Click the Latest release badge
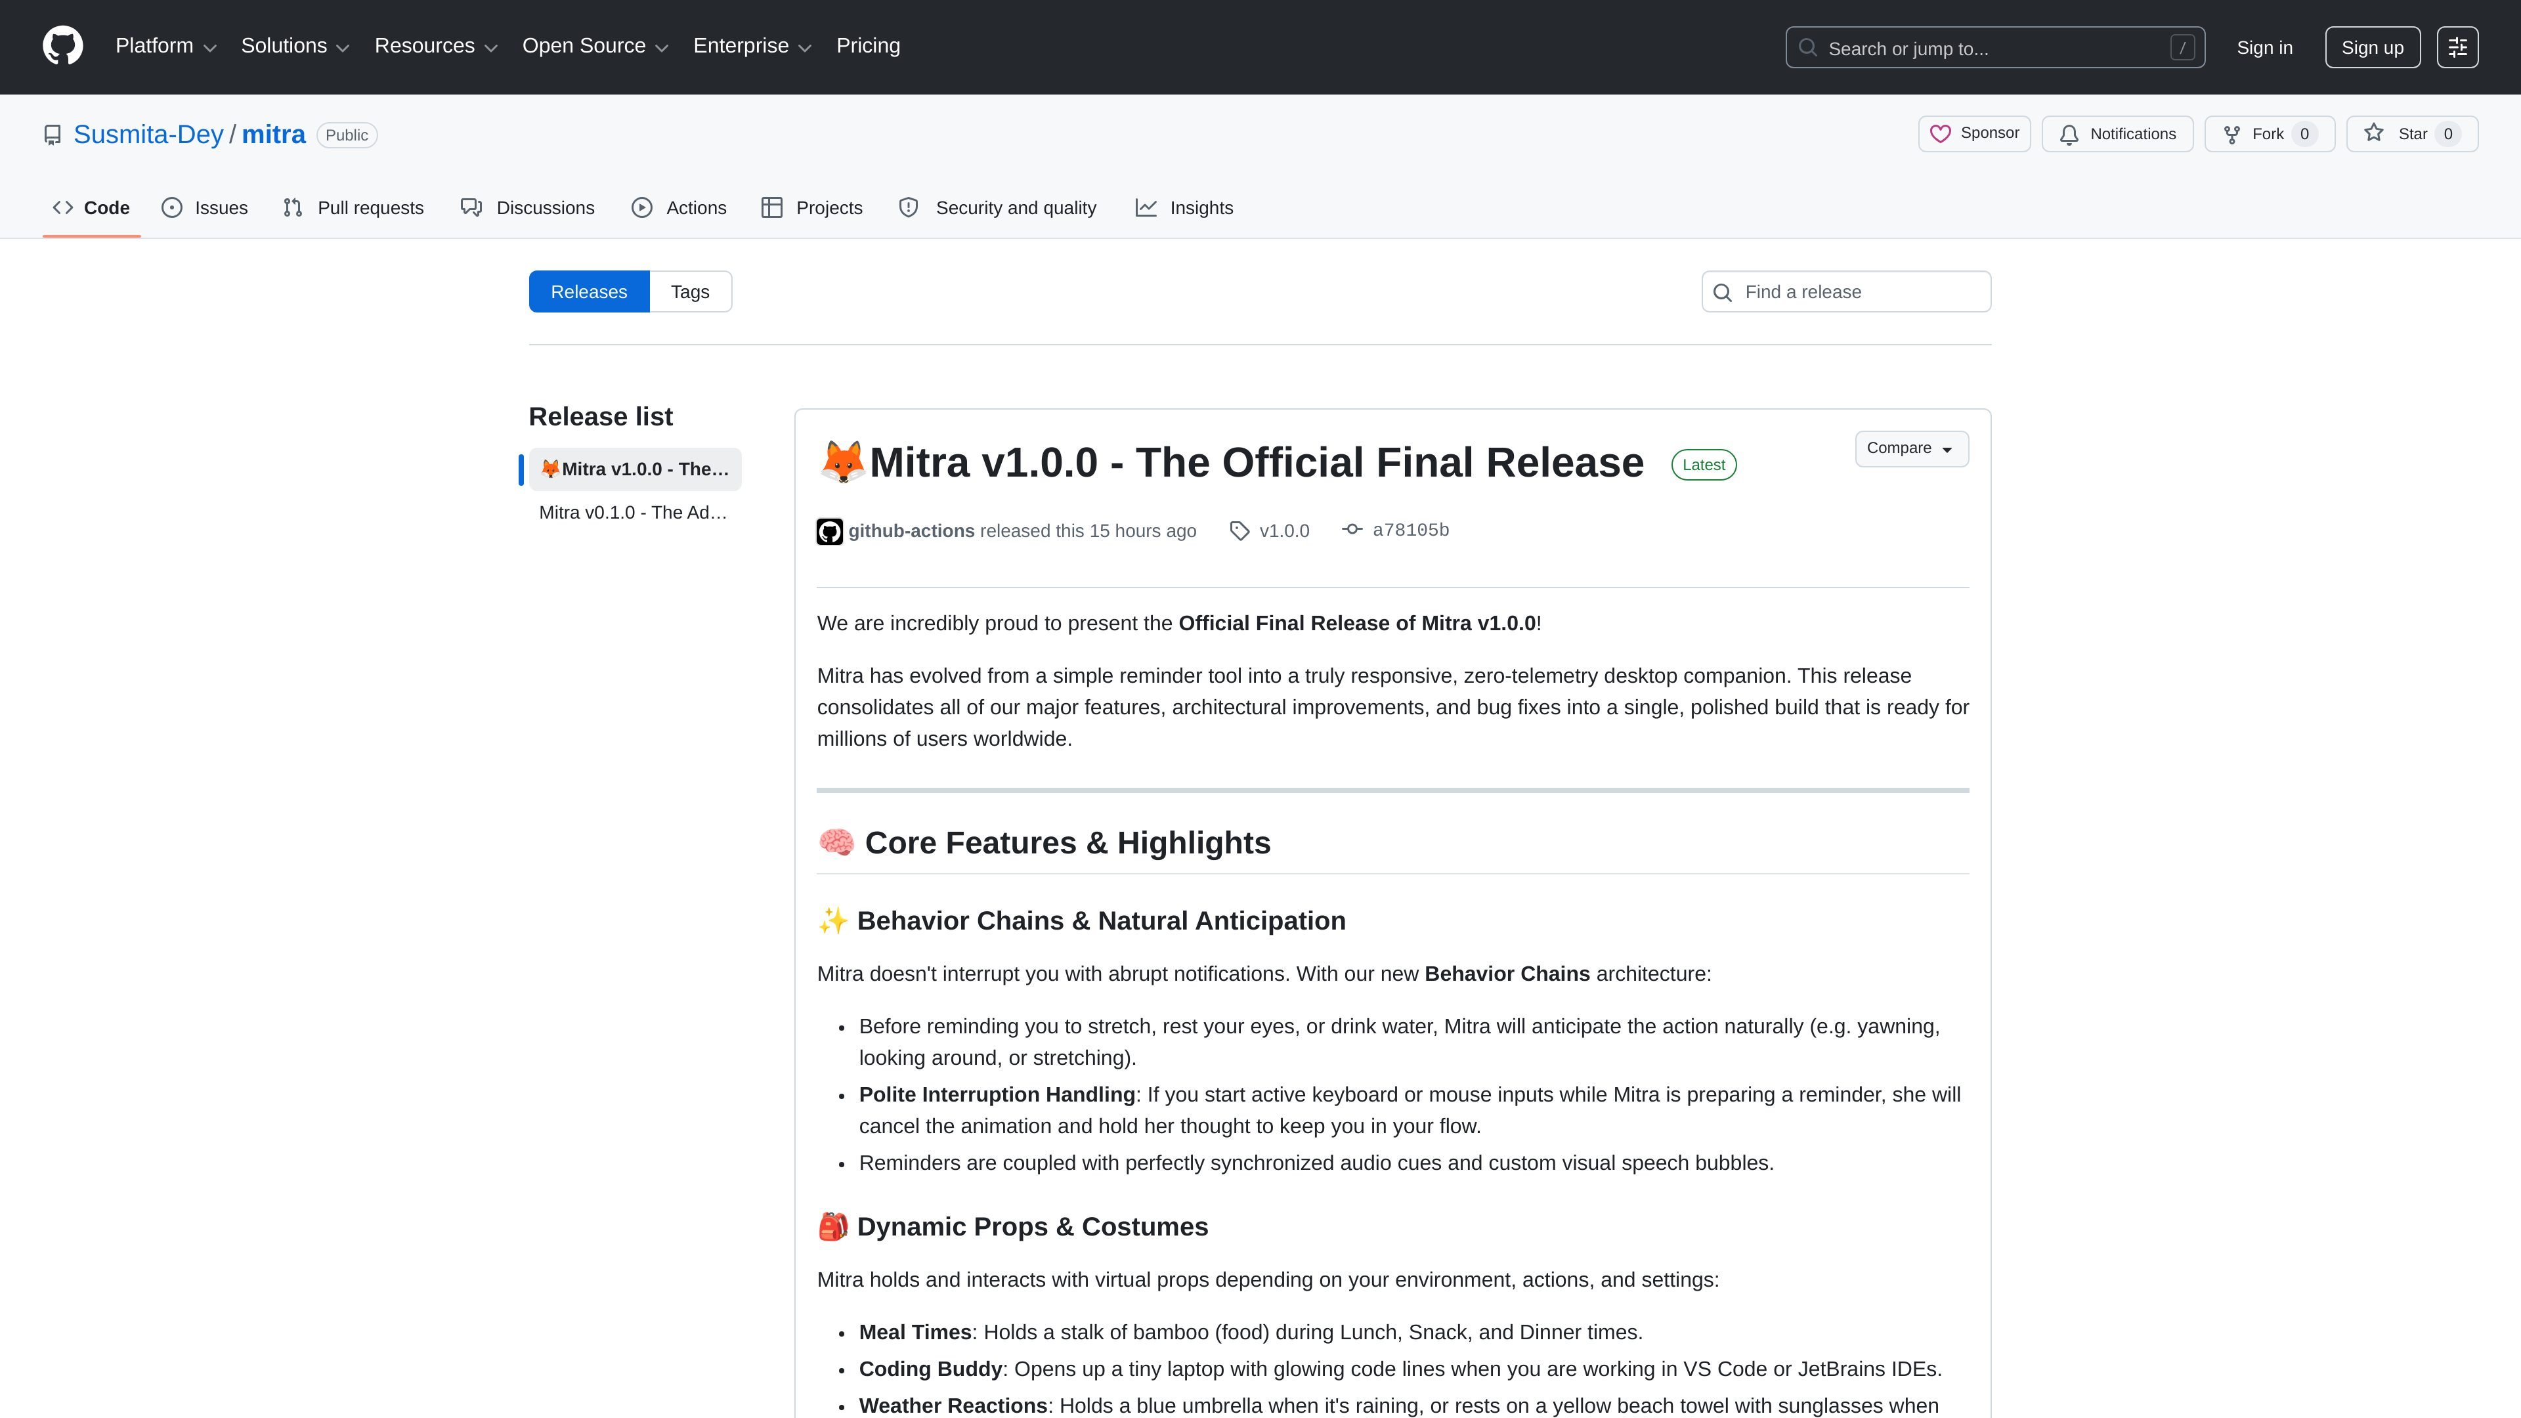This screenshot has height=1418, width=2521. [1704, 465]
